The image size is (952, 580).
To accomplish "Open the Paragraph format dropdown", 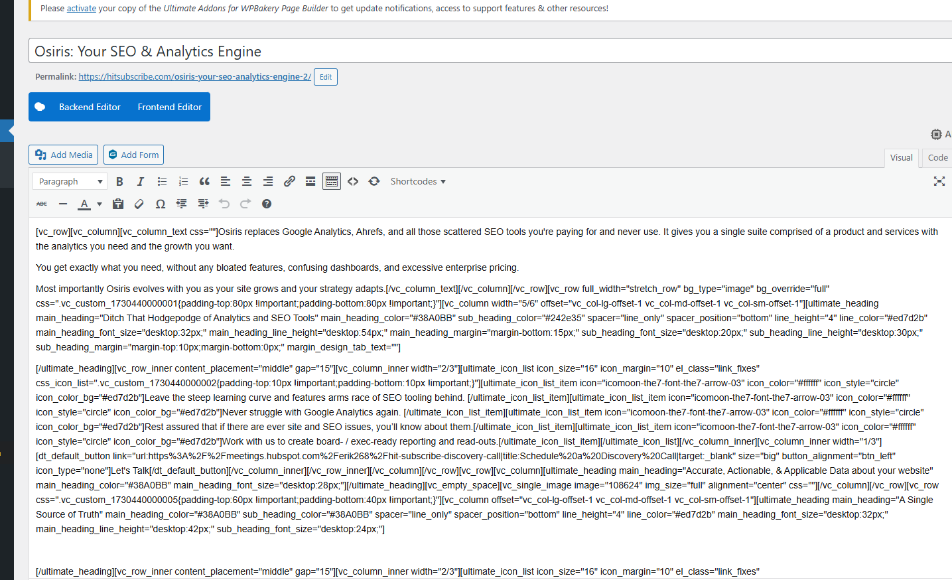I will (70, 181).
